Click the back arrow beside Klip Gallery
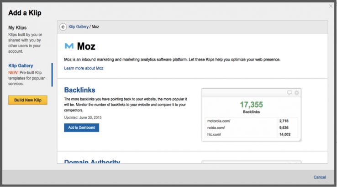 [63, 27]
